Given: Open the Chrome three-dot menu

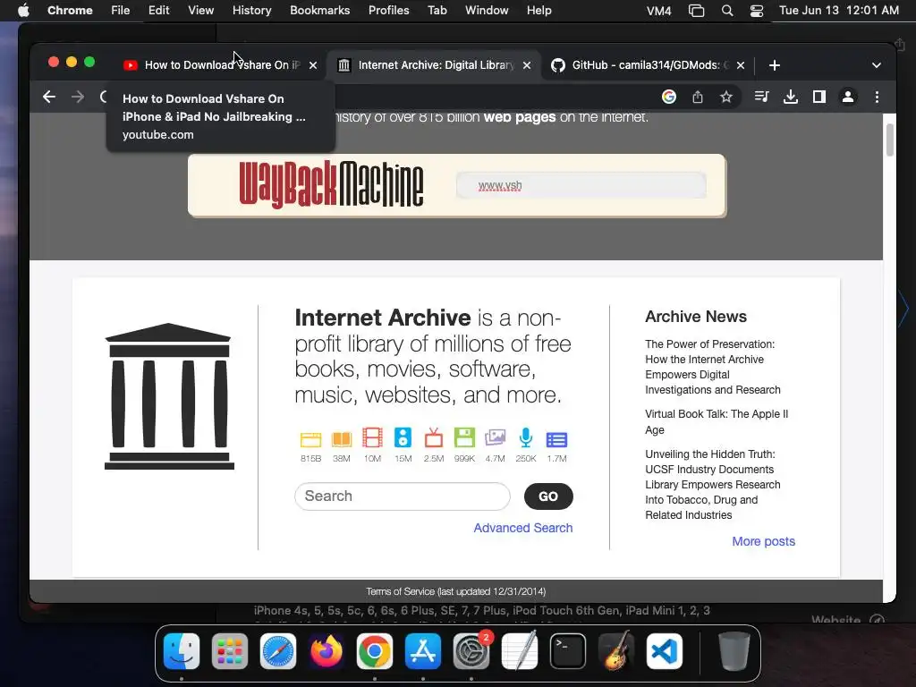Looking at the screenshot, I should (877, 97).
